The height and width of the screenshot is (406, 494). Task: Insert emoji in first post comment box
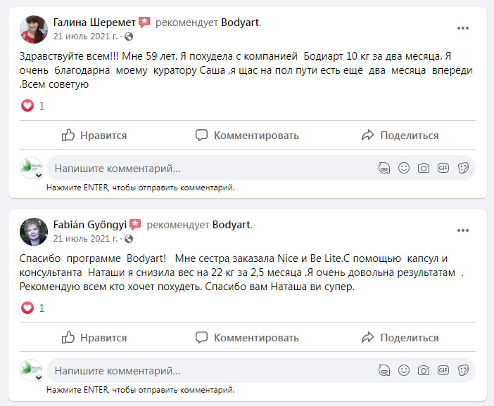[x=404, y=168]
